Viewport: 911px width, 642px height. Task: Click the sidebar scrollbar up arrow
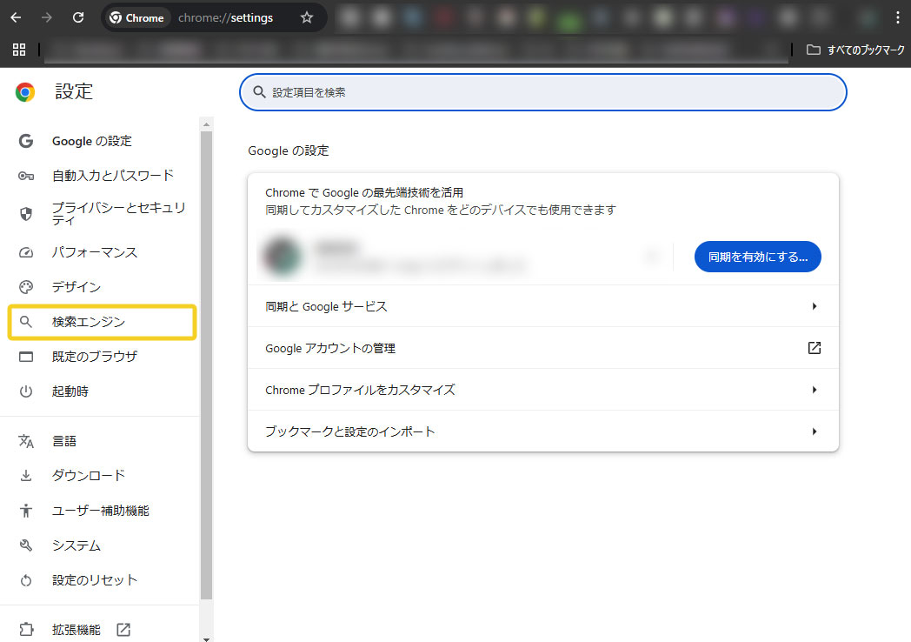point(206,124)
